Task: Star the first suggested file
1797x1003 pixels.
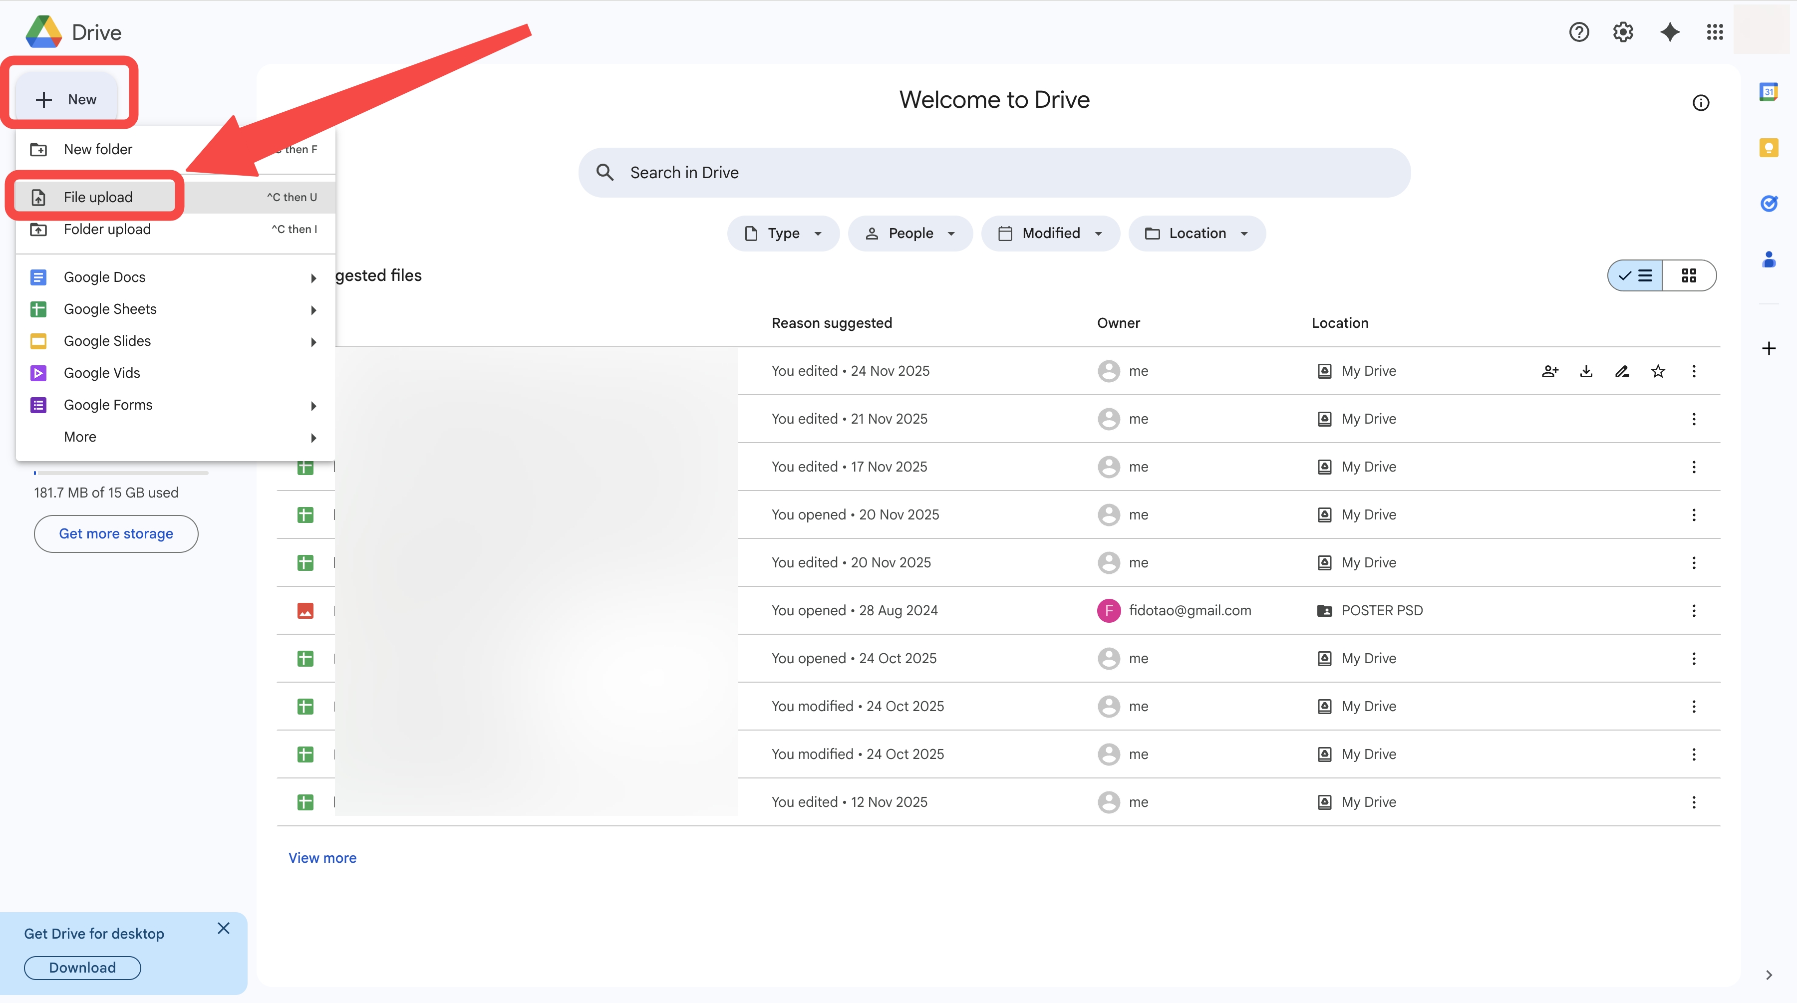Action: (1657, 371)
